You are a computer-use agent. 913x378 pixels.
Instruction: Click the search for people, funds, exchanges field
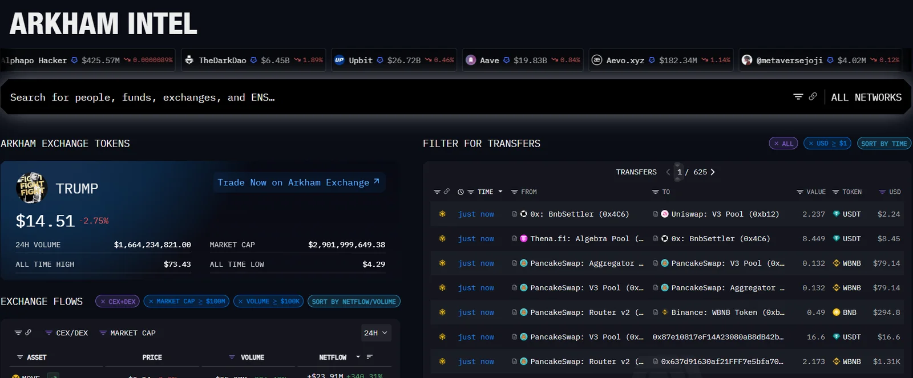[394, 97]
